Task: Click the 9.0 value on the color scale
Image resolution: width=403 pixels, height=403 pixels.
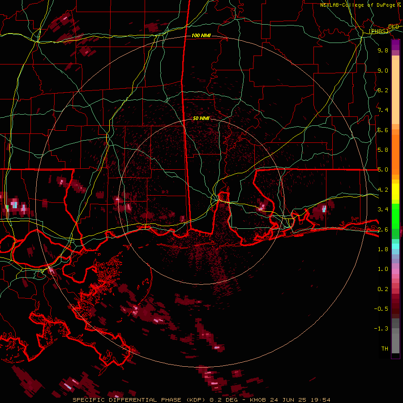Action: [x=383, y=70]
